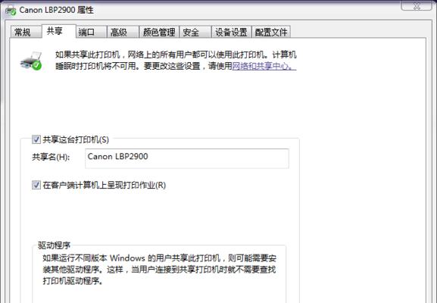Click the Canon LBP2900 属性 title text

coord(56,10)
